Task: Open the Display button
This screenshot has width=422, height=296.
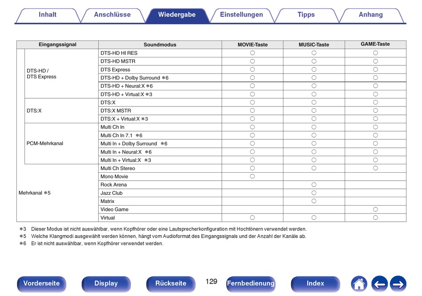Action: (106, 284)
